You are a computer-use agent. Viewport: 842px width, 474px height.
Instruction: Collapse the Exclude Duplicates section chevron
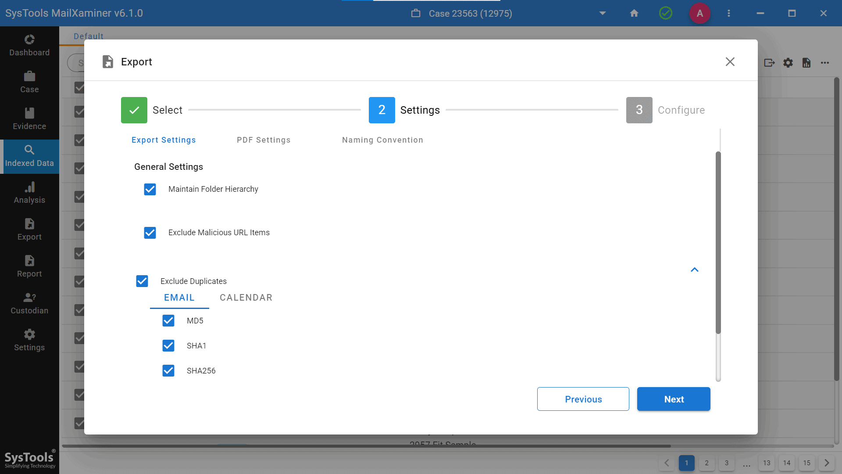pyautogui.click(x=695, y=269)
